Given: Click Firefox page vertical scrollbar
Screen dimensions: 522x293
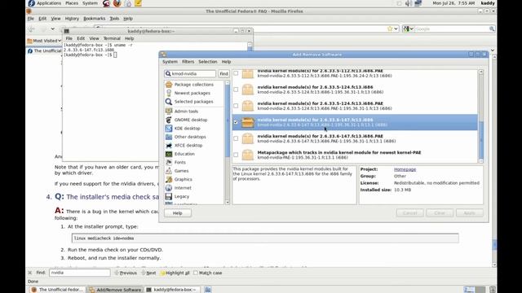Looking at the screenshot, I should tap(494, 161).
